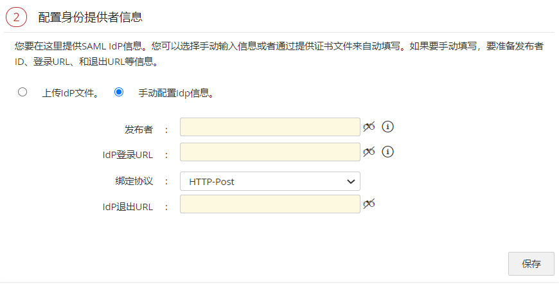Click the 绑定协议 field label

coord(130,181)
